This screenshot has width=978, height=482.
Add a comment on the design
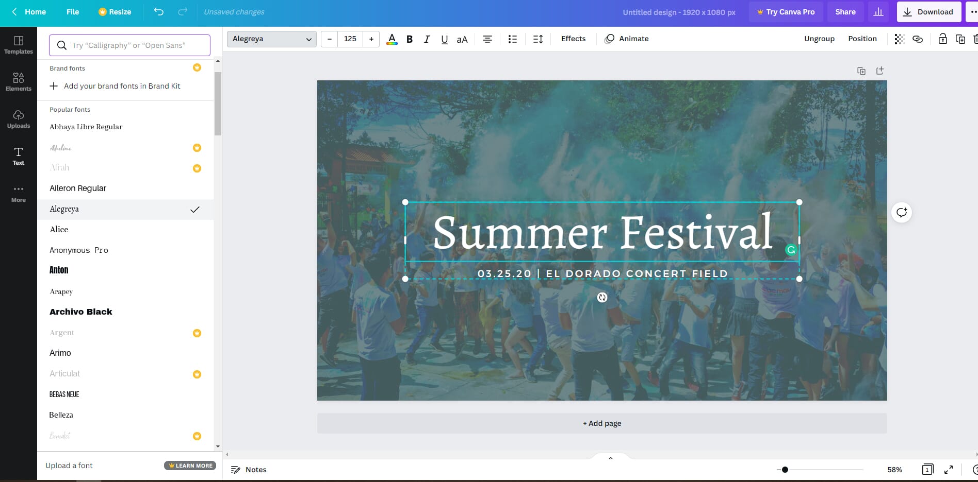pos(902,212)
